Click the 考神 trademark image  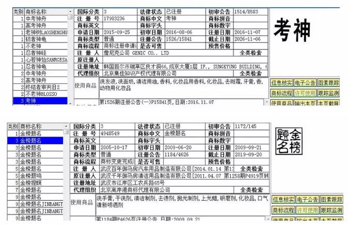tap(292, 30)
